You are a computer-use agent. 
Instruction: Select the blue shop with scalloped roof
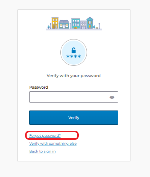[x=64, y=24]
